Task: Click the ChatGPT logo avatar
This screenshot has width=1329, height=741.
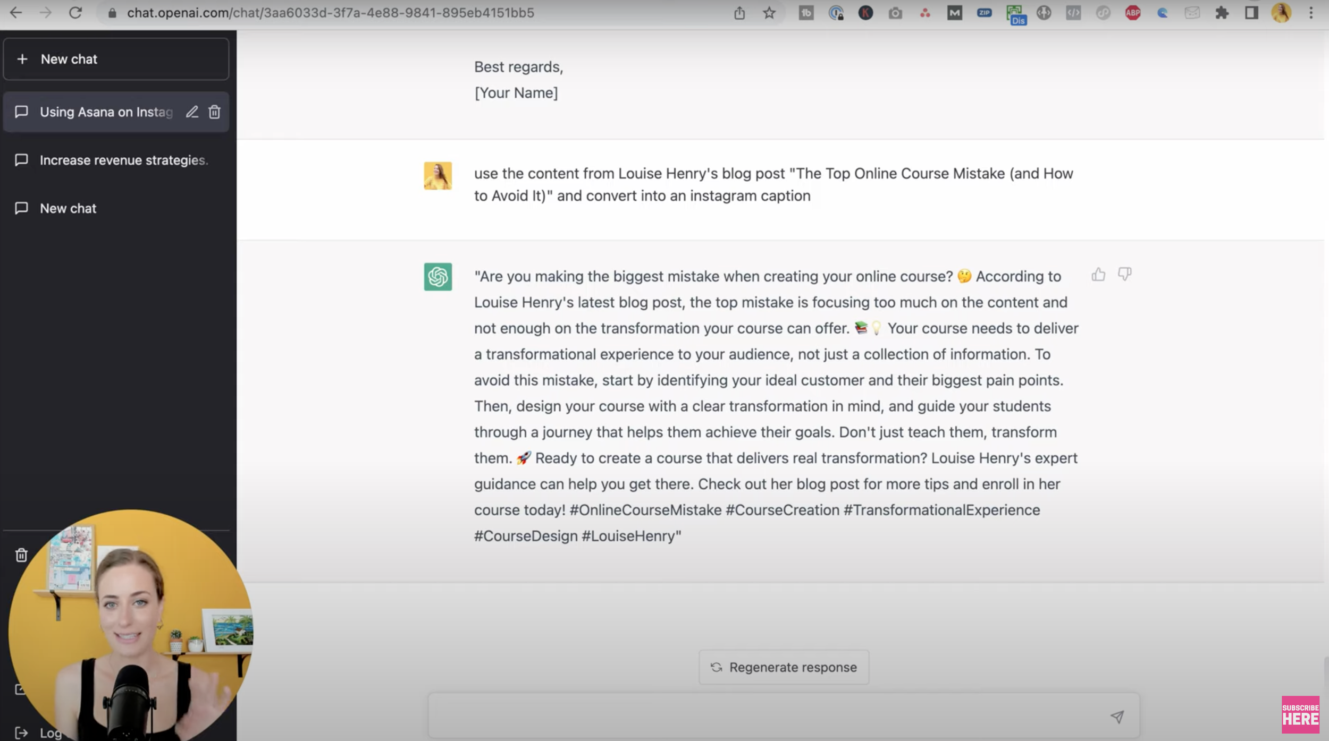Action: (x=438, y=277)
